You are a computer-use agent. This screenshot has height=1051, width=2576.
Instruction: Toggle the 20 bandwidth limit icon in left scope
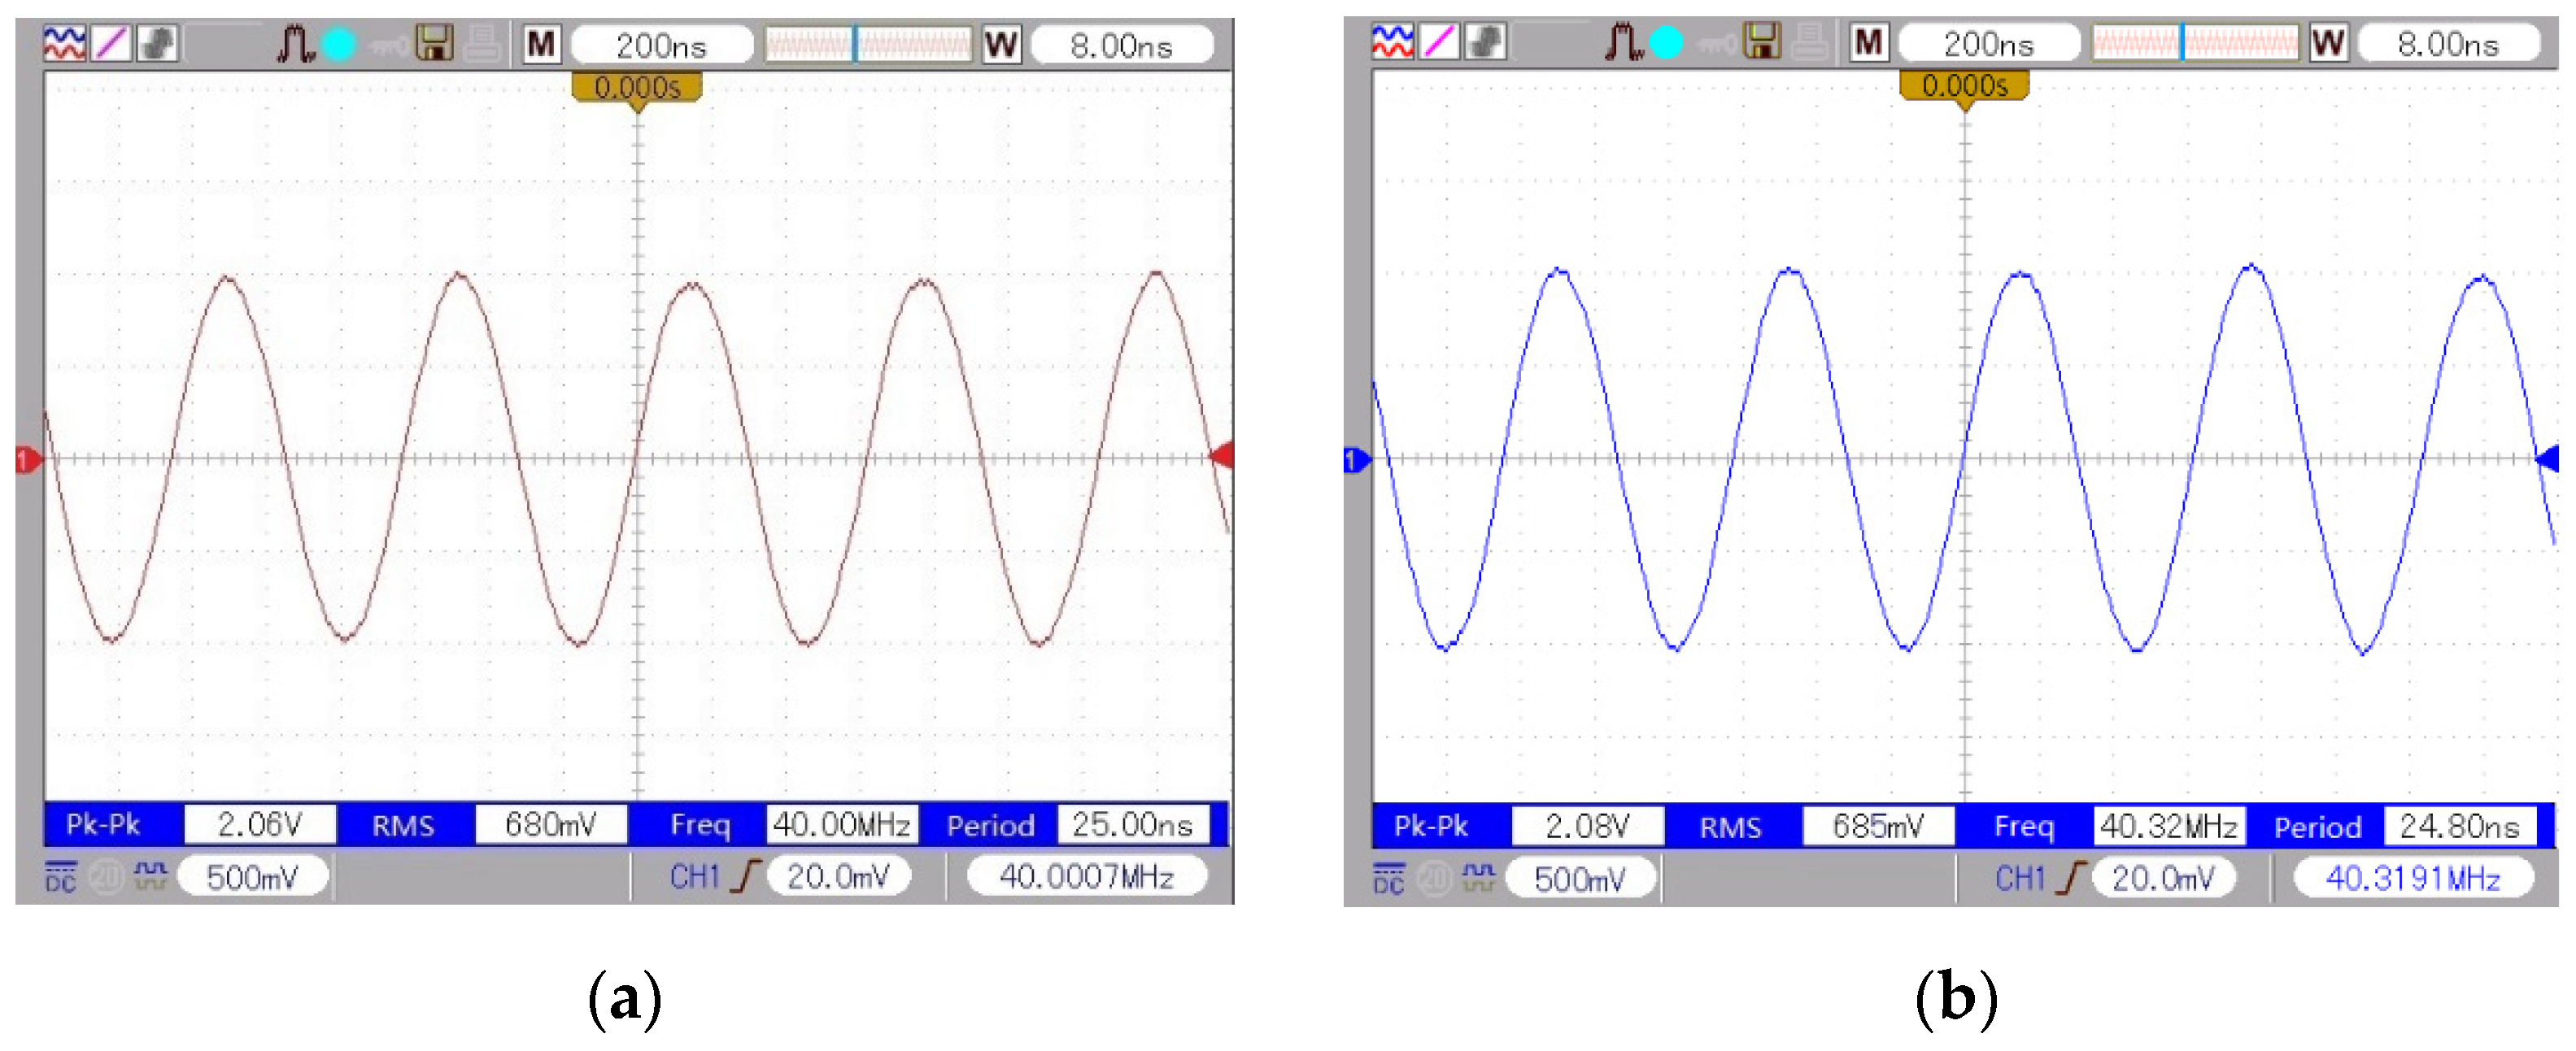[x=106, y=876]
